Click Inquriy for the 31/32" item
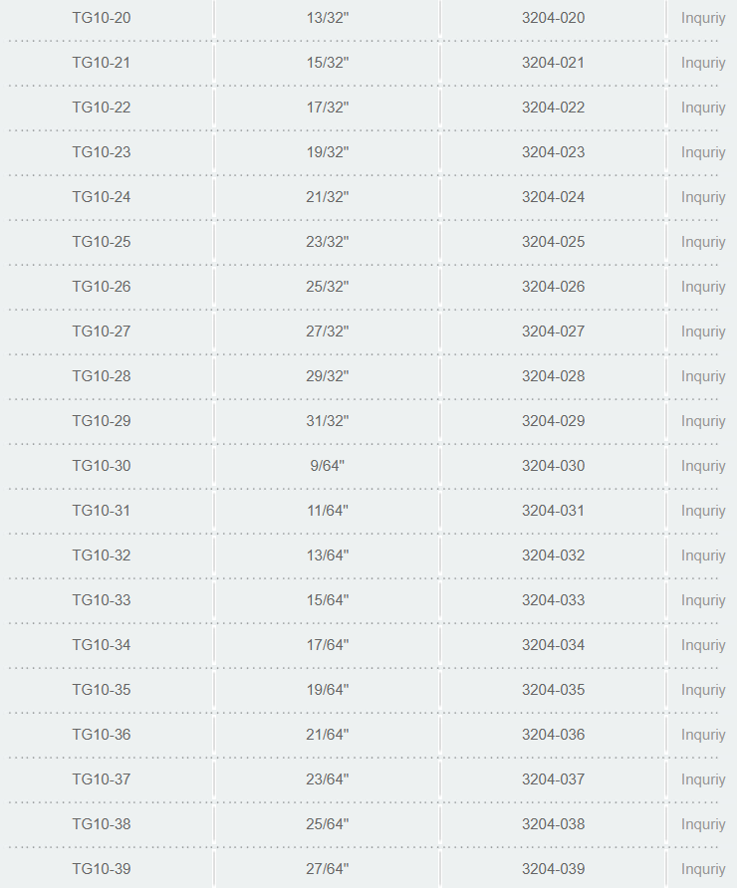737x888 pixels. point(702,421)
